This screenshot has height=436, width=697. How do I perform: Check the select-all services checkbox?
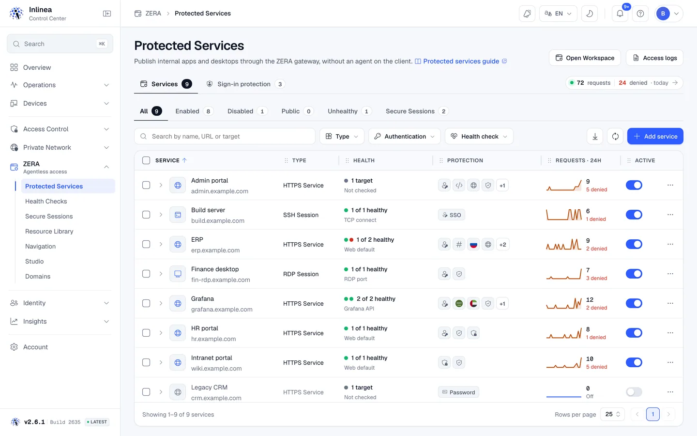point(146,160)
